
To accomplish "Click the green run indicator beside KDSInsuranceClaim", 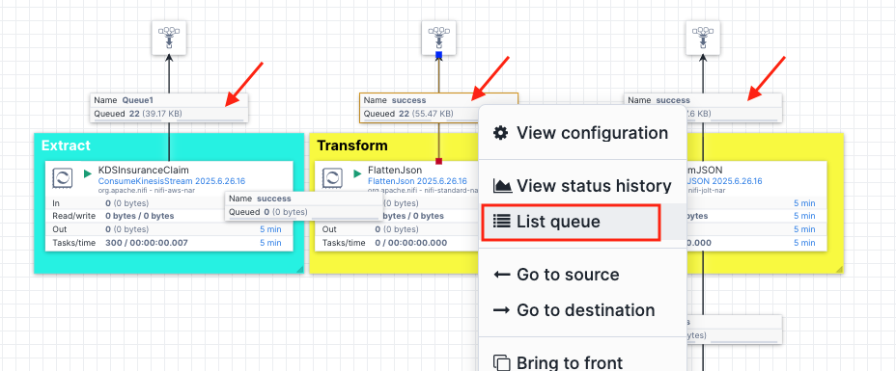I will click(x=88, y=172).
